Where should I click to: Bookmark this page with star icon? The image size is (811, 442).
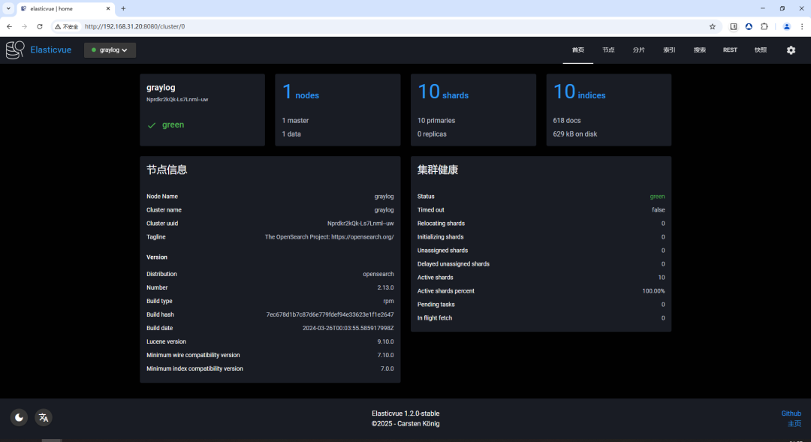(x=712, y=26)
